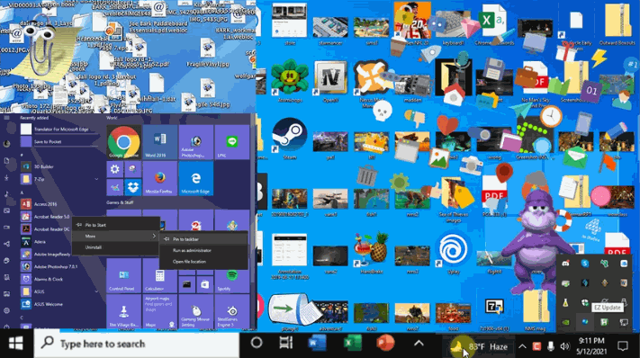Open the Gaming Mouse Setting tile
The image size is (640, 358).
[x=195, y=312]
